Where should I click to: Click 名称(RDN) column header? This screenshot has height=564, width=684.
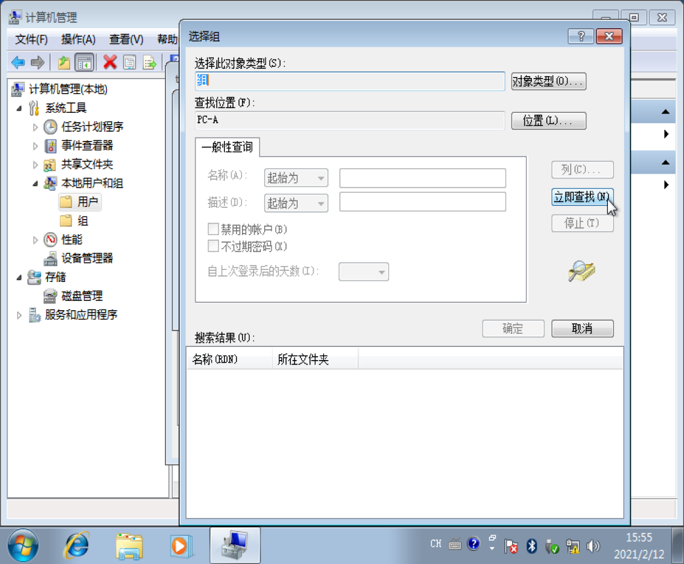[x=230, y=359]
